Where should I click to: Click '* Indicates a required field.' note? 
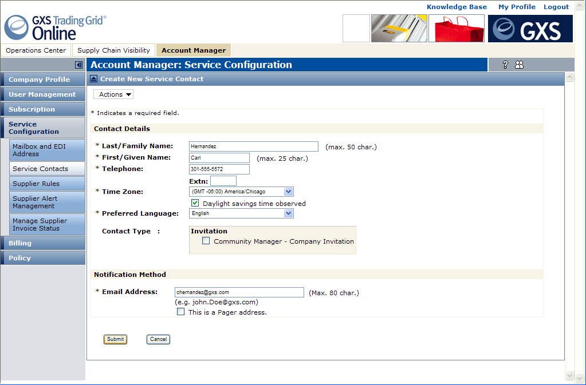135,113
